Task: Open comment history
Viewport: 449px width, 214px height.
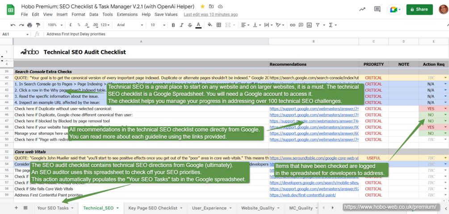Action: tap(377, 9)
